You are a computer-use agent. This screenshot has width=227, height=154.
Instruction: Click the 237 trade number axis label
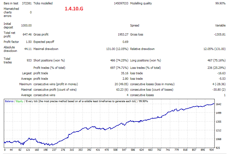click(54, 150)
